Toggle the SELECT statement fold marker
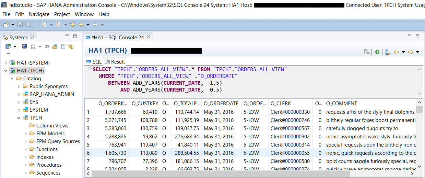This screenshot has height=178, width=425. [90, 69]
